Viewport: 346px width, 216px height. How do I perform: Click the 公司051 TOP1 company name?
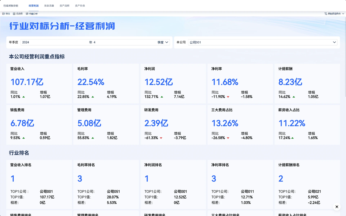113,192
